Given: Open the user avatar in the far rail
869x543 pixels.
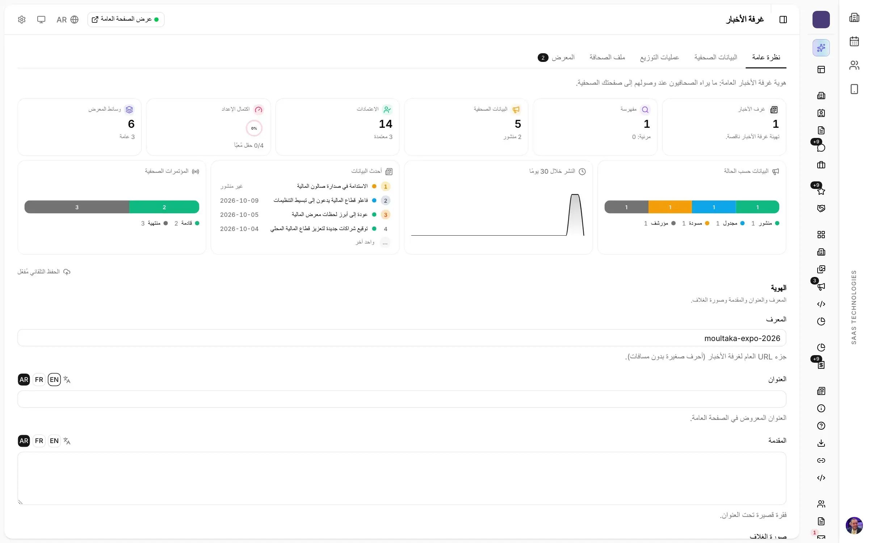Looking at the screenshot, I should click(x=854, y=525).
